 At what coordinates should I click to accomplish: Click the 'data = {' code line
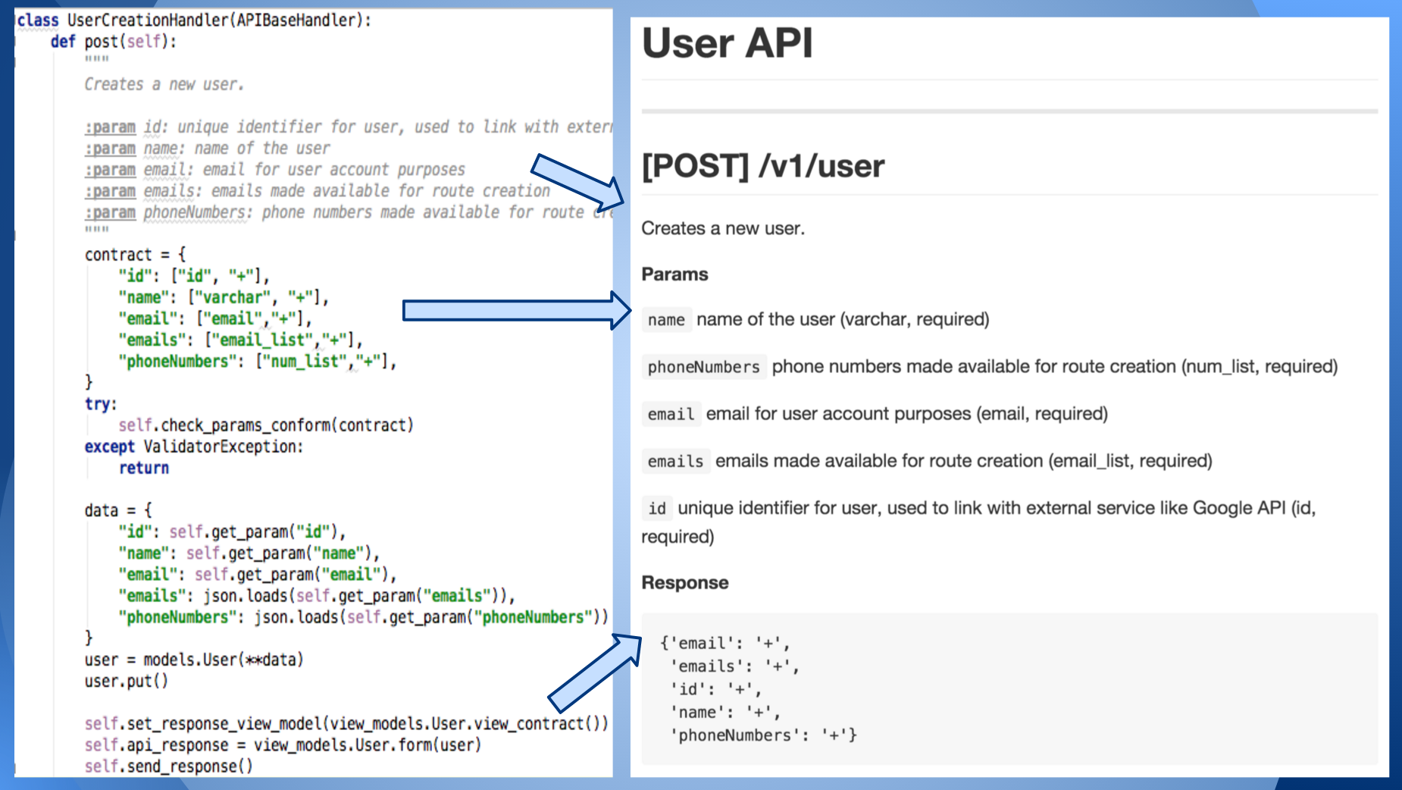(118, 509)
